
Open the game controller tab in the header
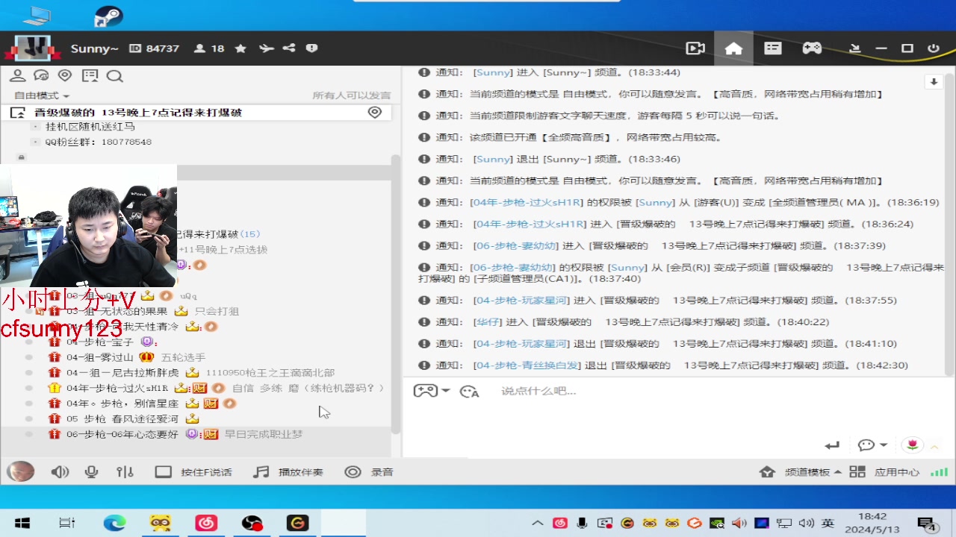coord(812,48)
